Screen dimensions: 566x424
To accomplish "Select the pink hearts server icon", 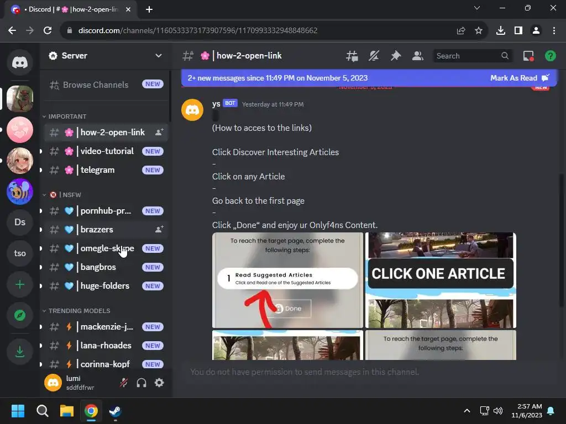I will coord(20,130).
